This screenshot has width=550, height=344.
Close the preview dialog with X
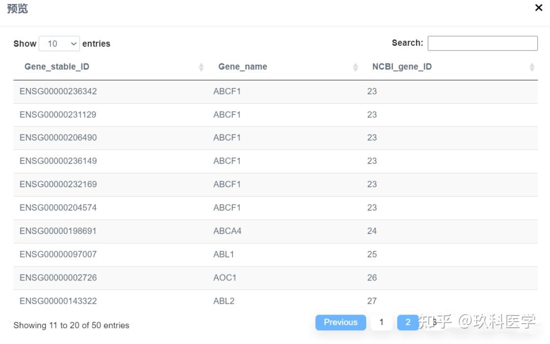coord(538,8)
